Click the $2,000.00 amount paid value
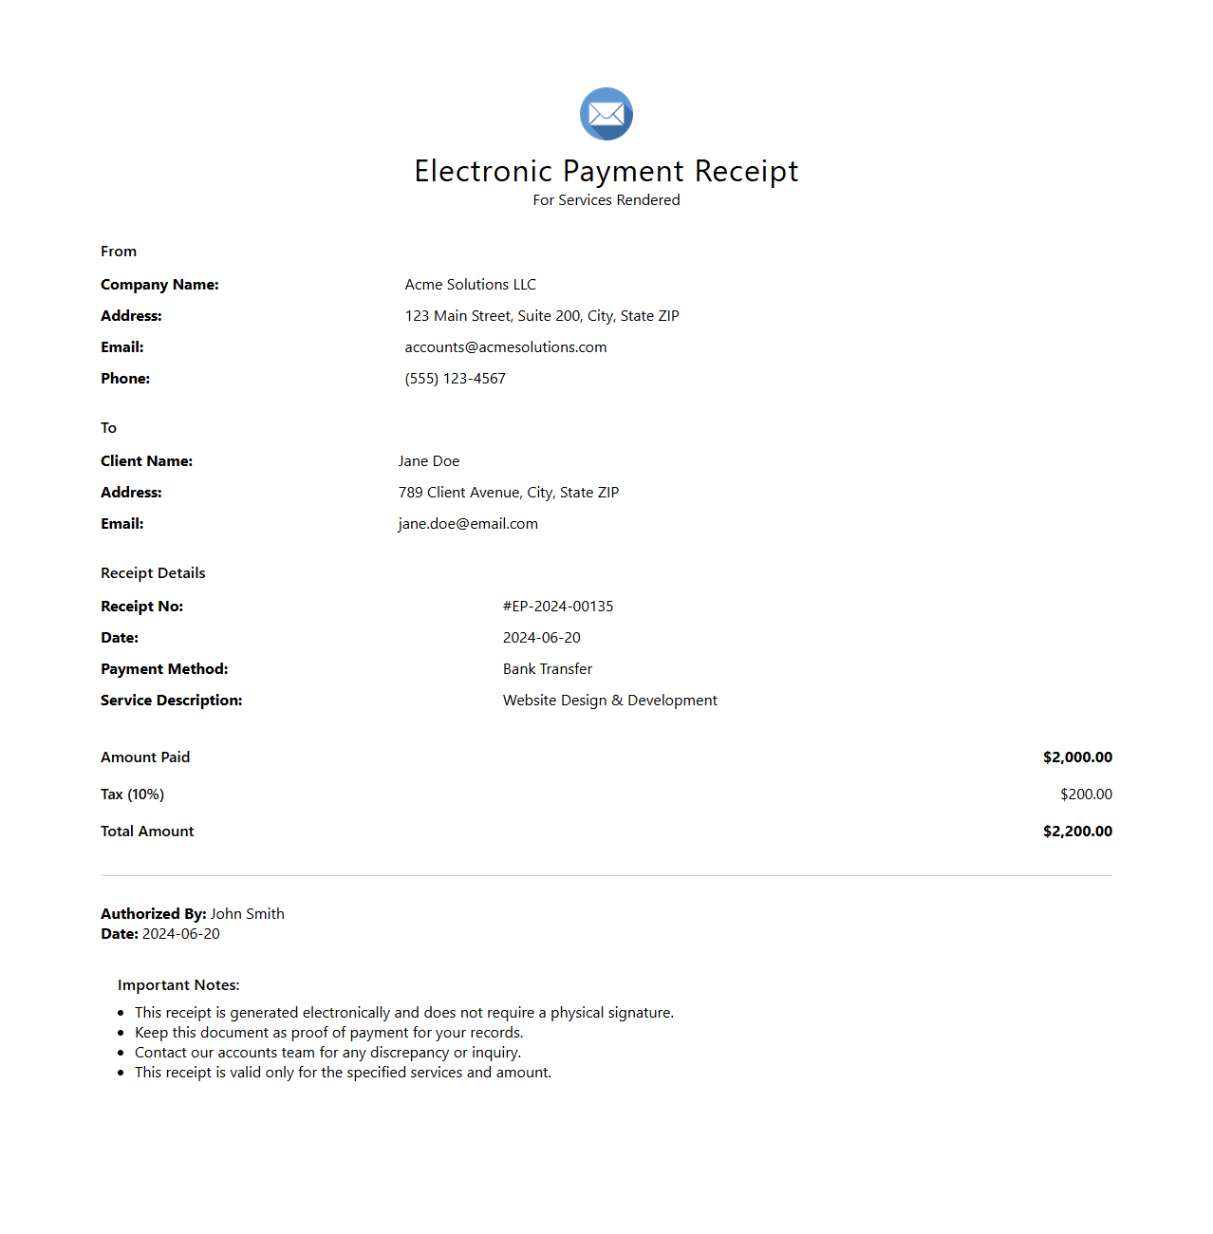1213x1234 pixels. point(1076,757)
